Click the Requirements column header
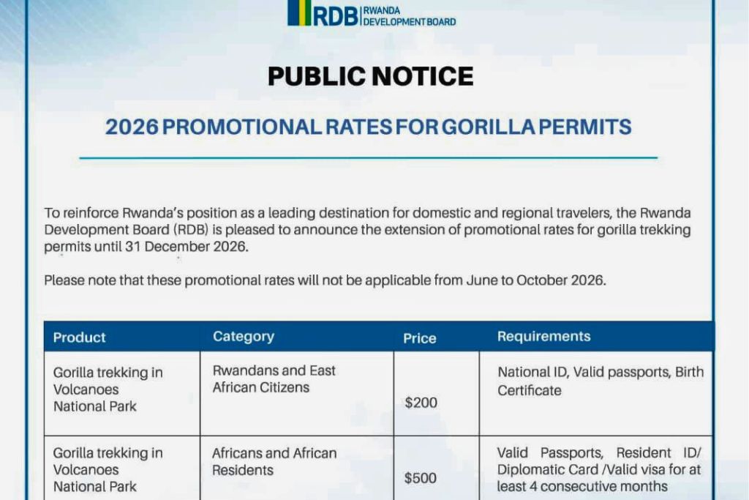749x500 pixels. coord(543,337)
